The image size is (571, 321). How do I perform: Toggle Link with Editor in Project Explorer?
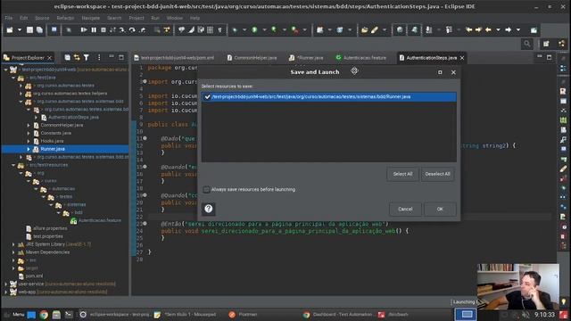point(77,57)
